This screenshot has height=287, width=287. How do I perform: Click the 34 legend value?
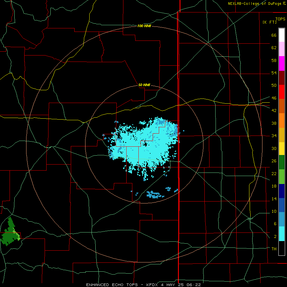[274, 136]
